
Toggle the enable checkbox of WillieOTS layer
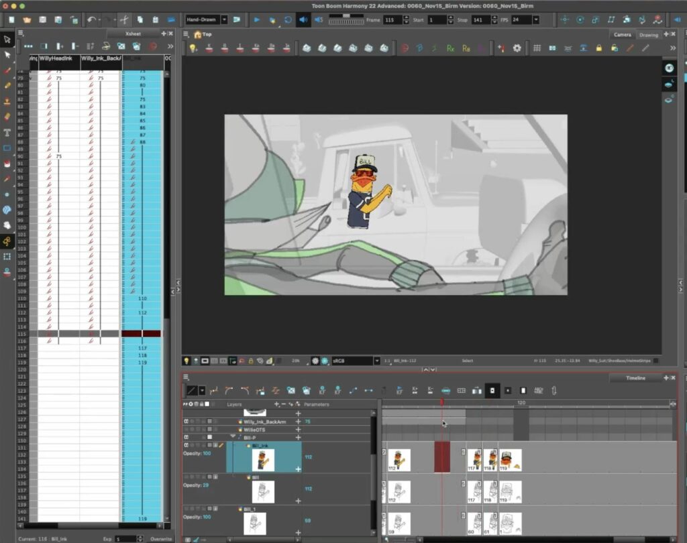[x=186, y=430]
